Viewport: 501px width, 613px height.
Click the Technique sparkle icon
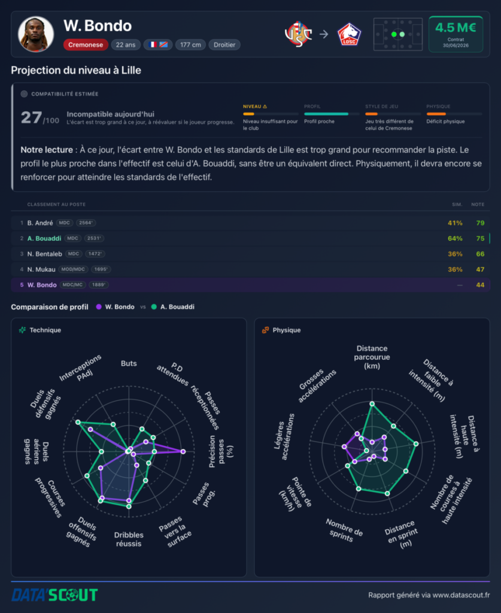[22, 330]
